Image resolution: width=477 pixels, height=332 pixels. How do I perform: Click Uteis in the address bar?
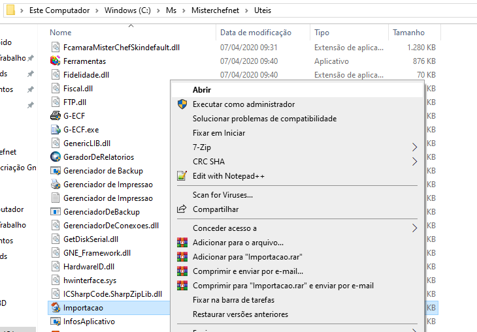click(x=263, y=10)
